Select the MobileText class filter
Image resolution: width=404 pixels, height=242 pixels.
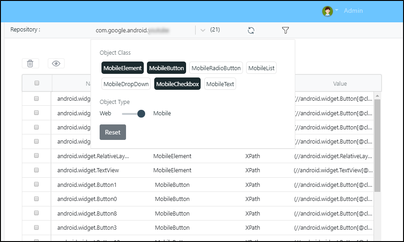[220, 84]
